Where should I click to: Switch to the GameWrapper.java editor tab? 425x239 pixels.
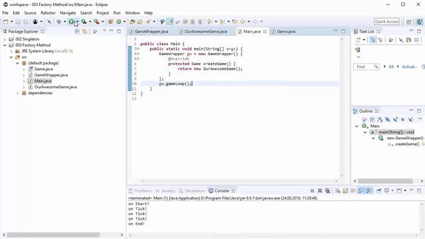click(151, 31)
